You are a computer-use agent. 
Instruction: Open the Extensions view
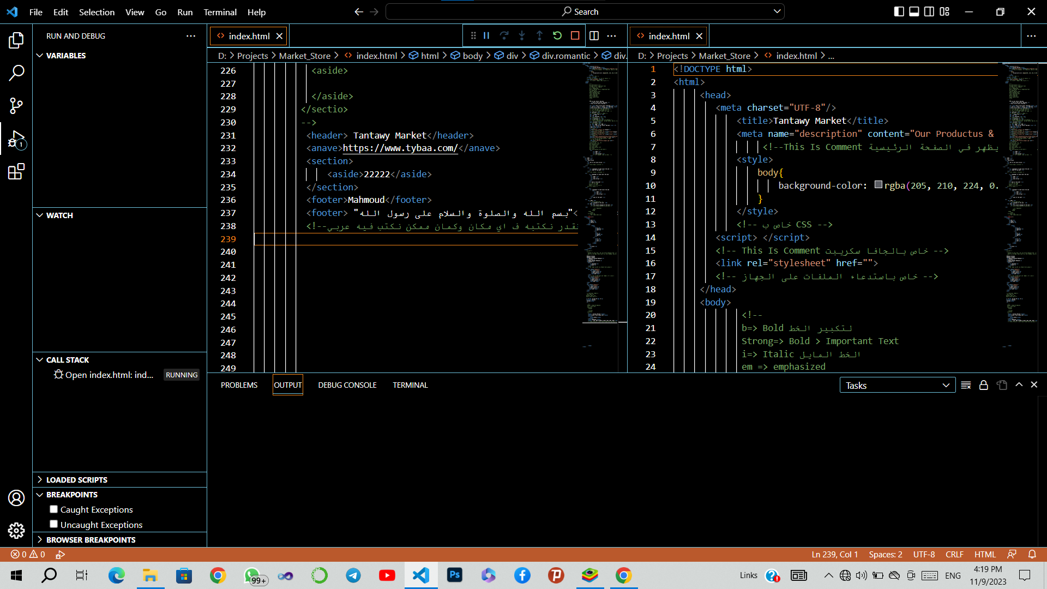tap(16, 172)
